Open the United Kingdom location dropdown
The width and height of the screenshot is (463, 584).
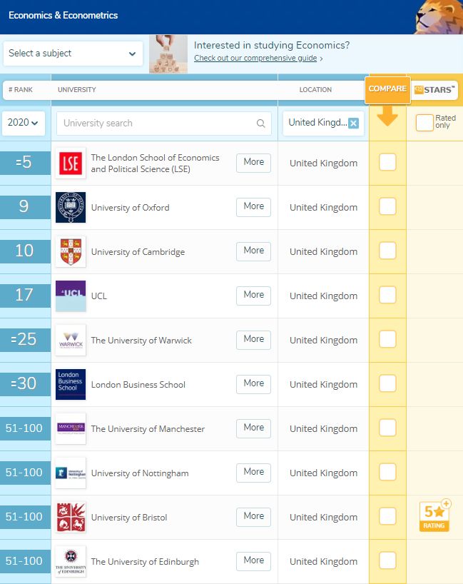tap(317, 123)
